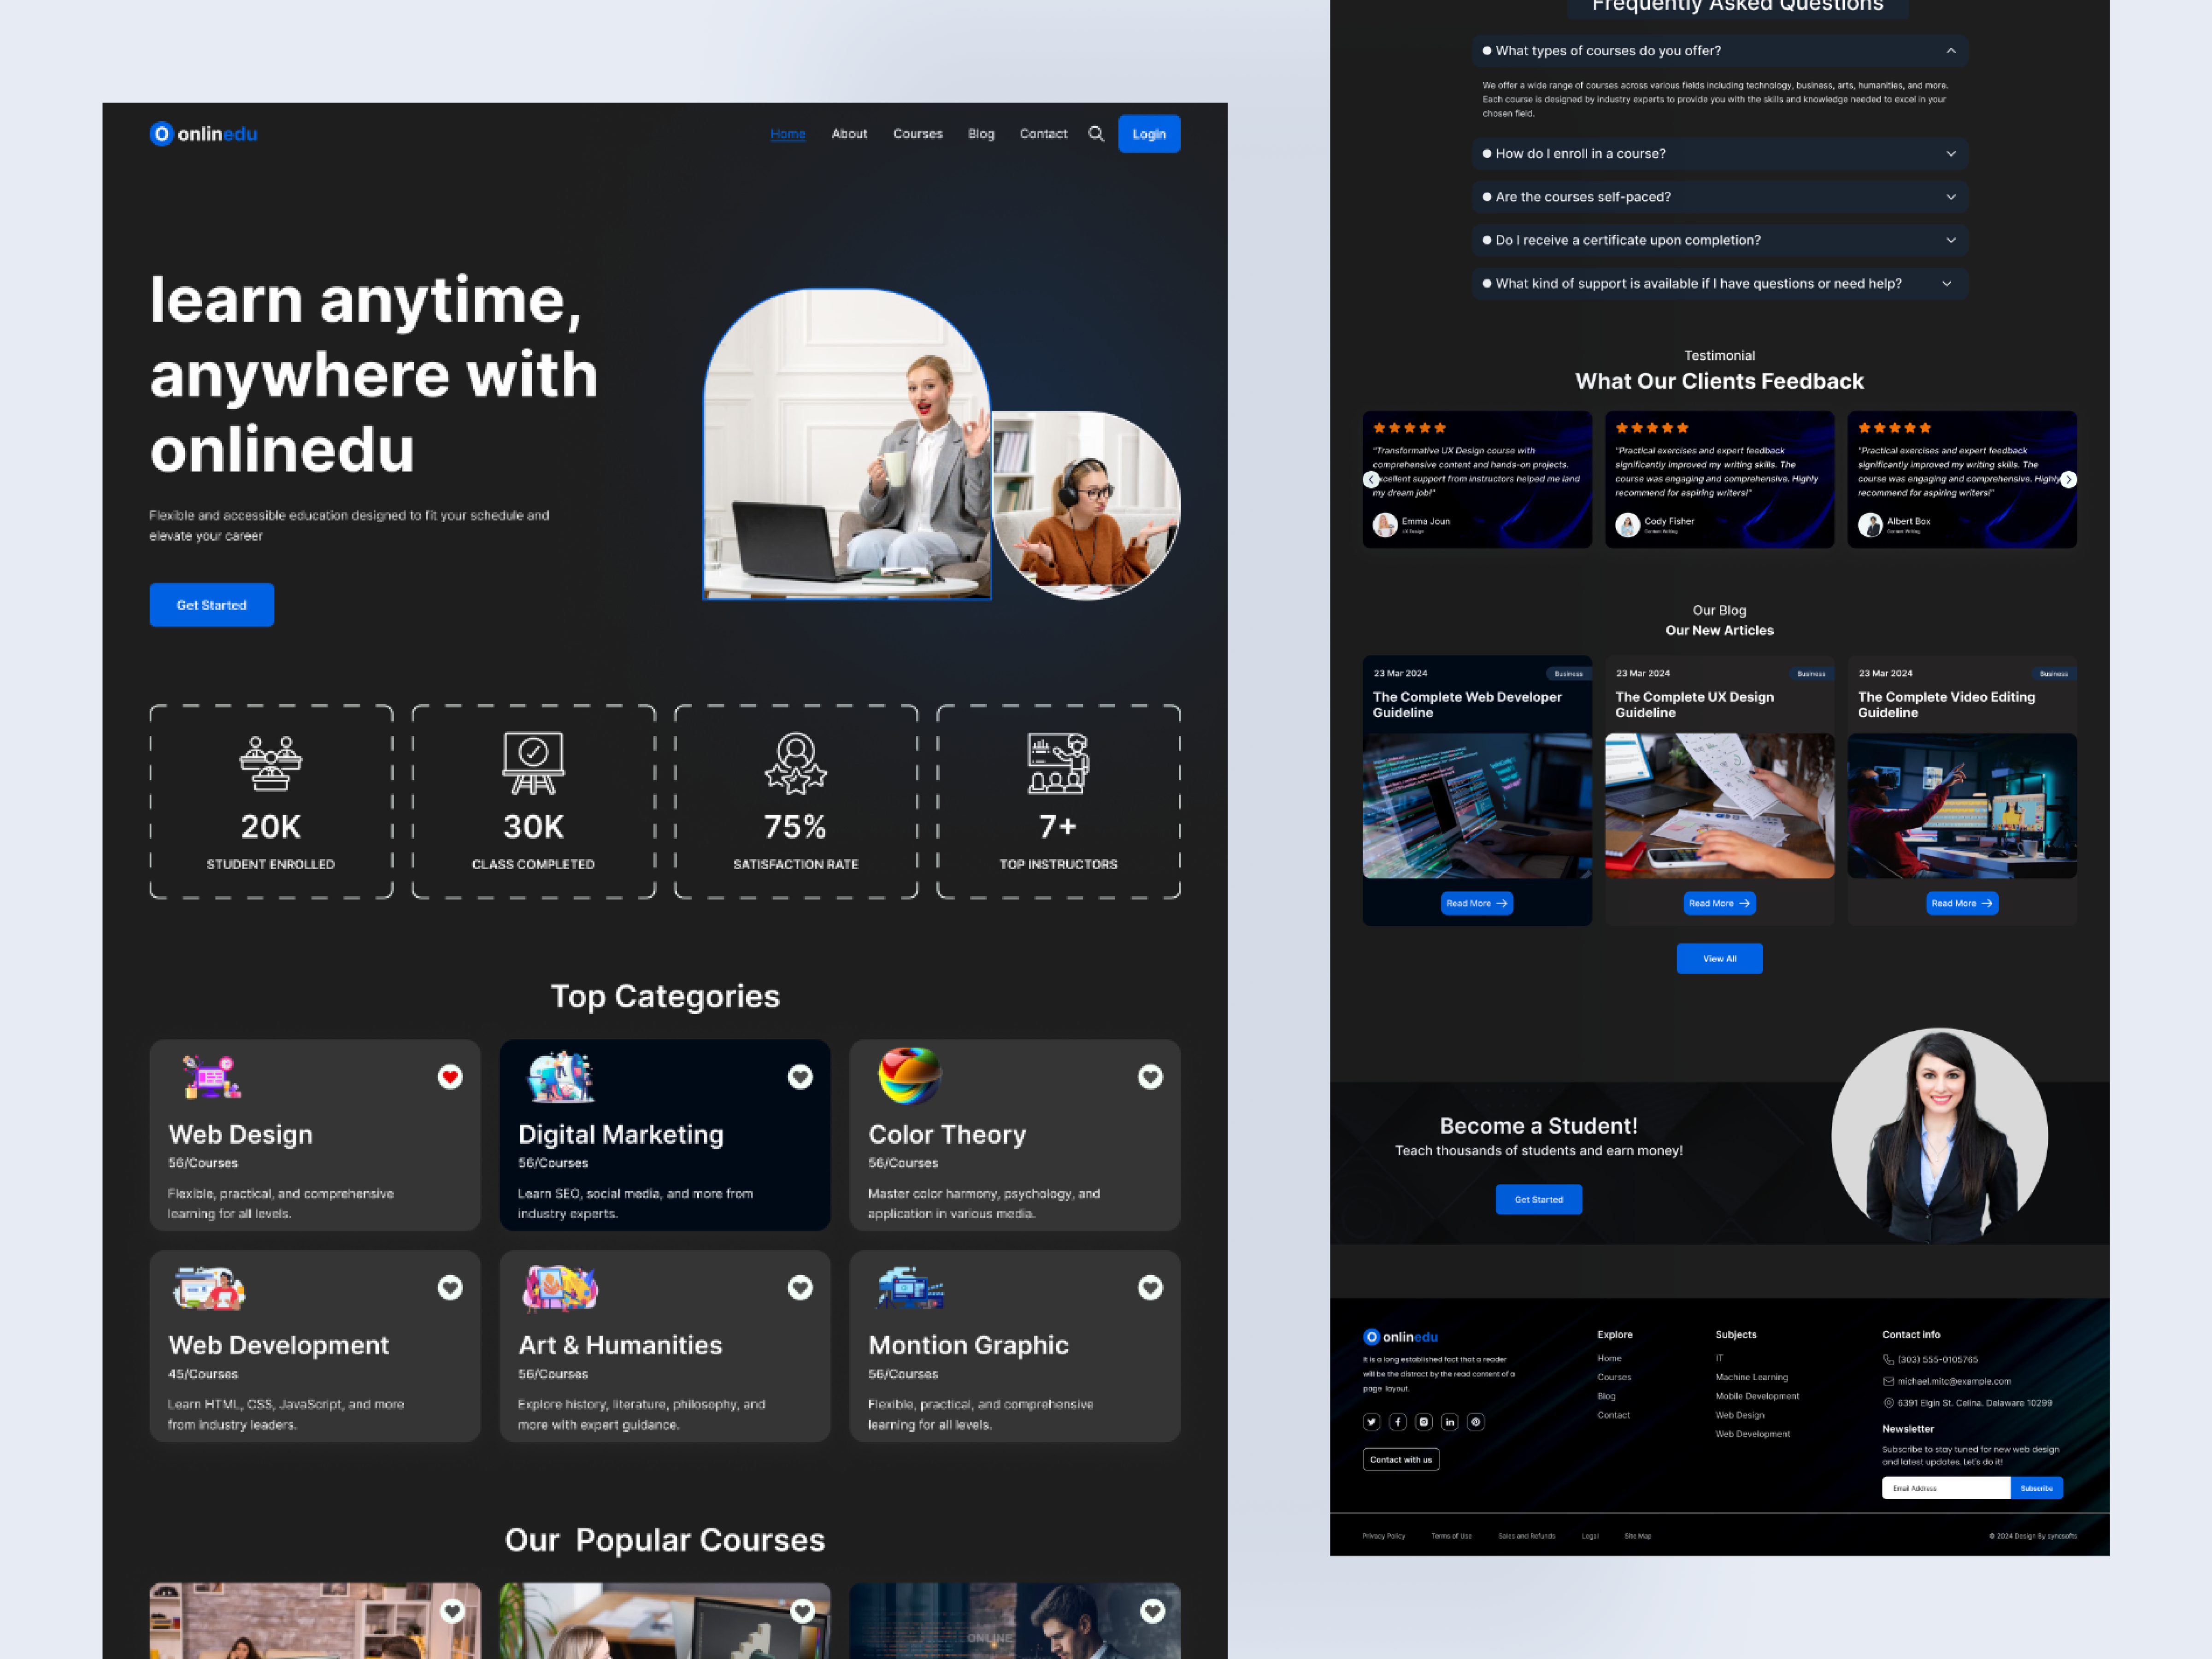Click the search magnifier icon in navbar
The width and height of the screenshot is (2212, 1659).
coord(1096,134)
